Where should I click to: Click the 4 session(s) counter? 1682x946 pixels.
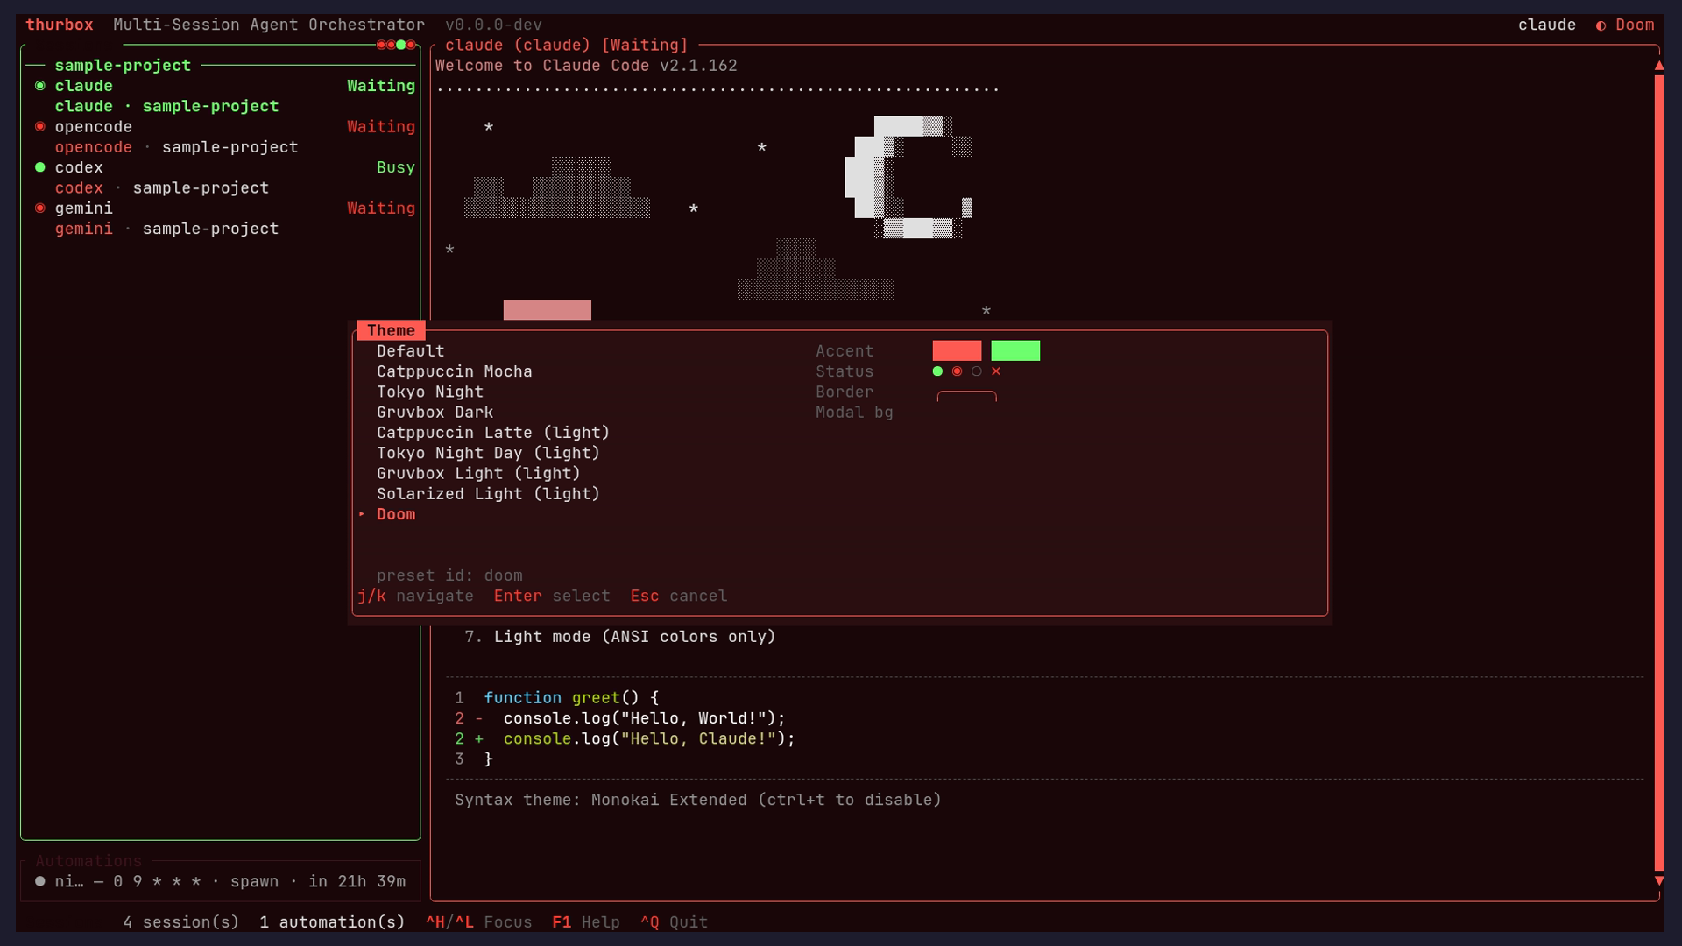181,922
